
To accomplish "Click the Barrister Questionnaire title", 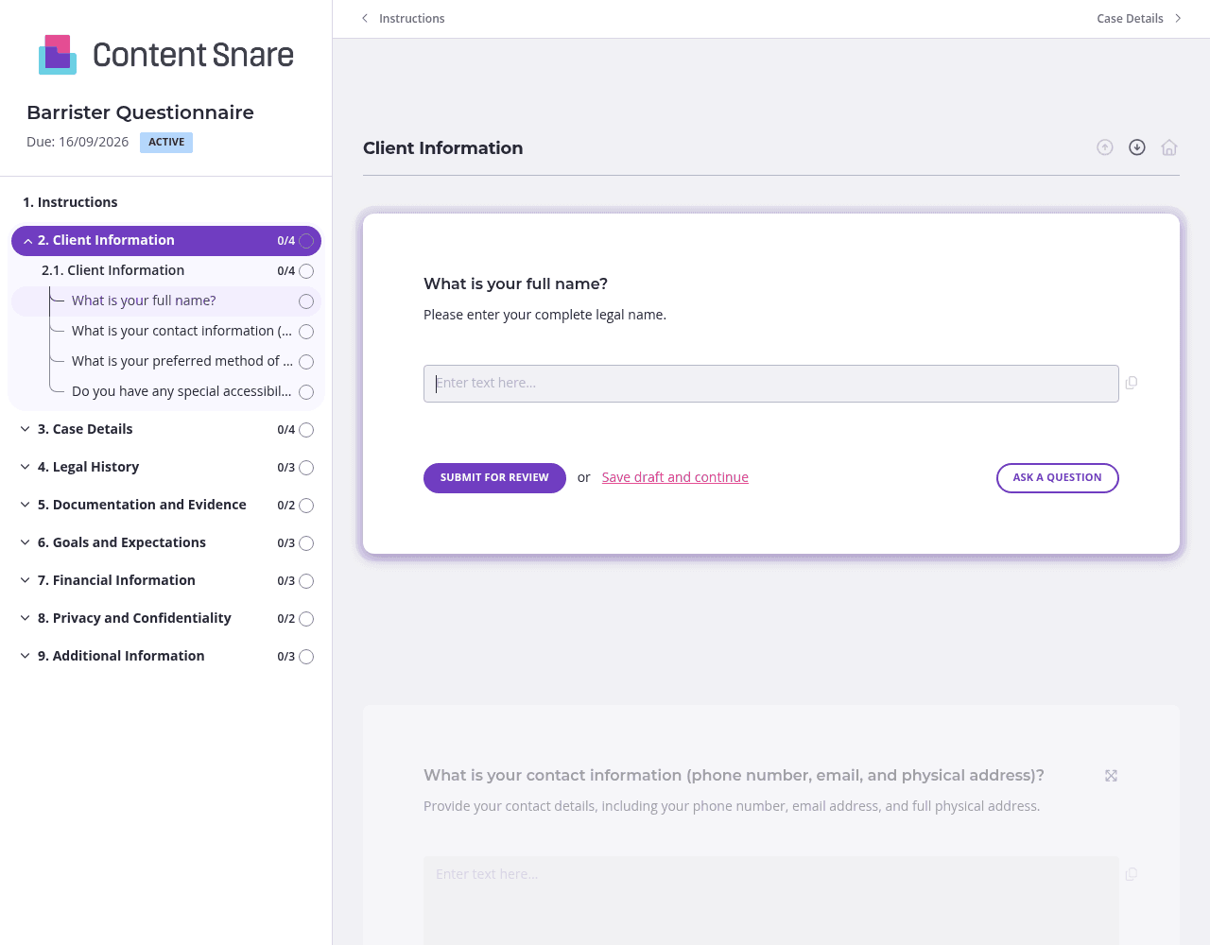I will click(140, 112).
